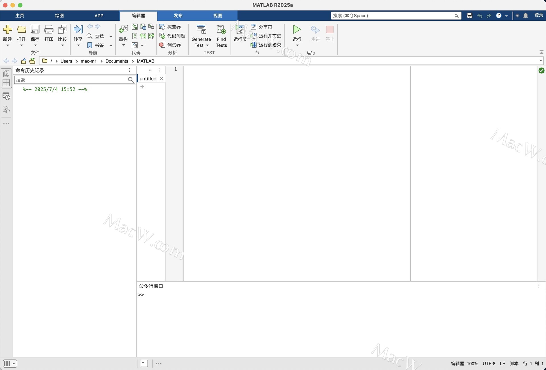546x370 pixels.
Task: Collapse the toolstrip with the top-right arrow
Action: [x=541, y=52]
